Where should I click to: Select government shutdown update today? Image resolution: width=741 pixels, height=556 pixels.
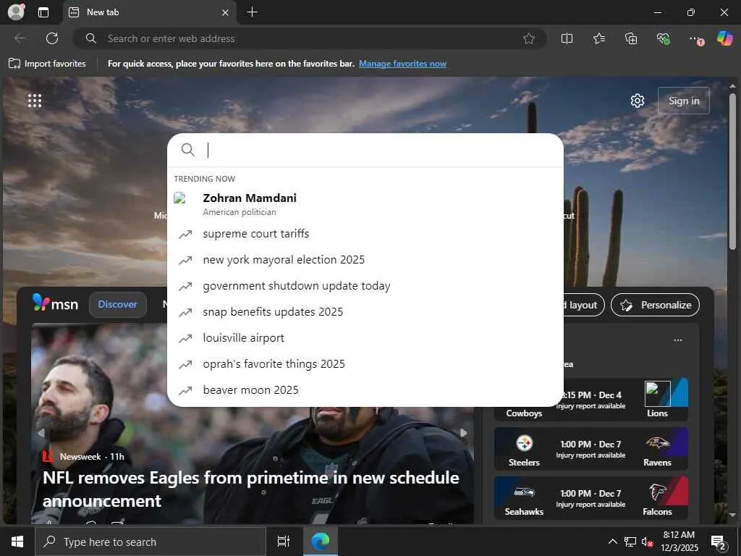[x=365, y=285]
